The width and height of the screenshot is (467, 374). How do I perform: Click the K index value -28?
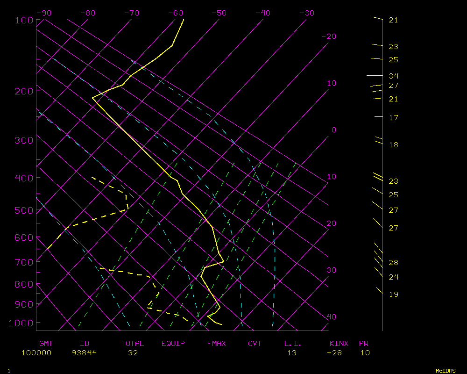click(334, 353)
